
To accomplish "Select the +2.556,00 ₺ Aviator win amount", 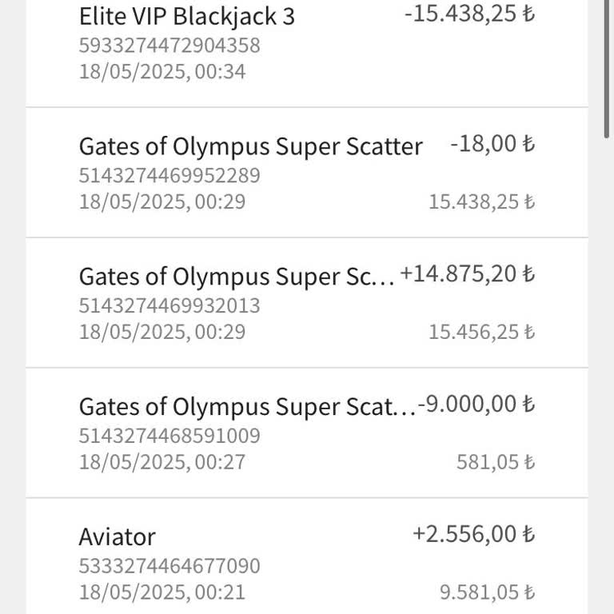I will 473,534.
